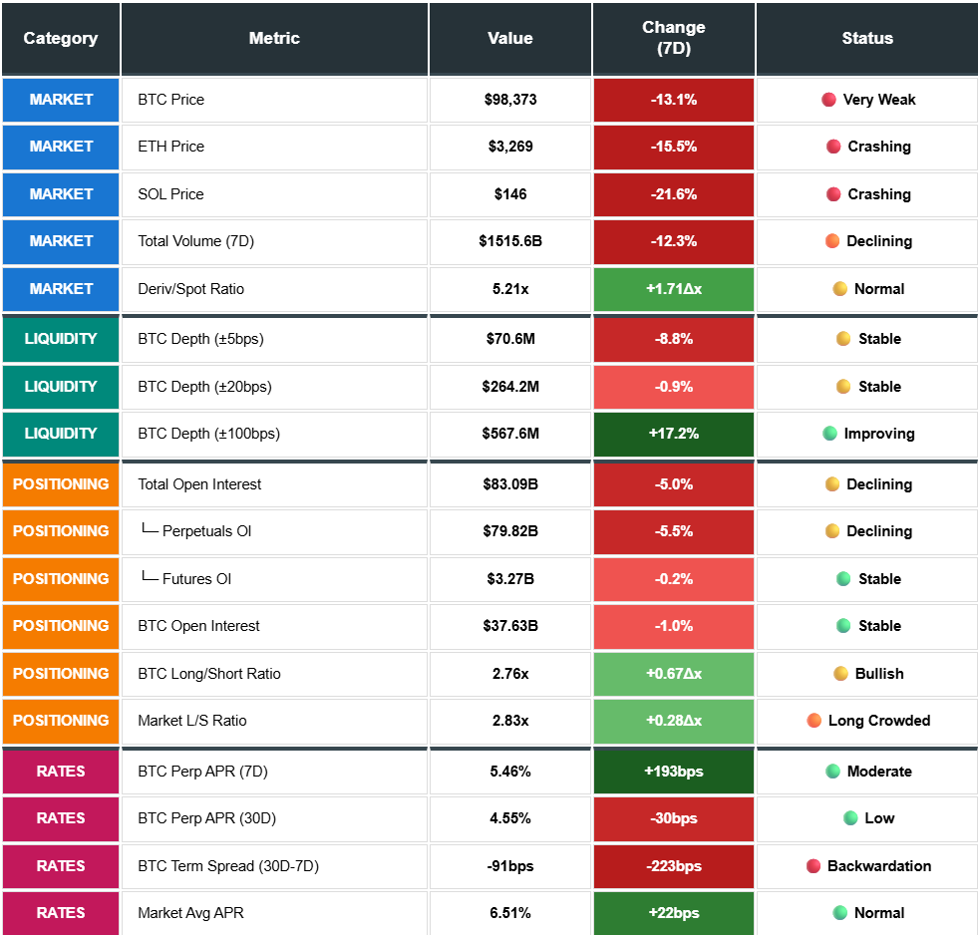
Task: Click the red dot beside Very Weak
Action: coord(828,100)
